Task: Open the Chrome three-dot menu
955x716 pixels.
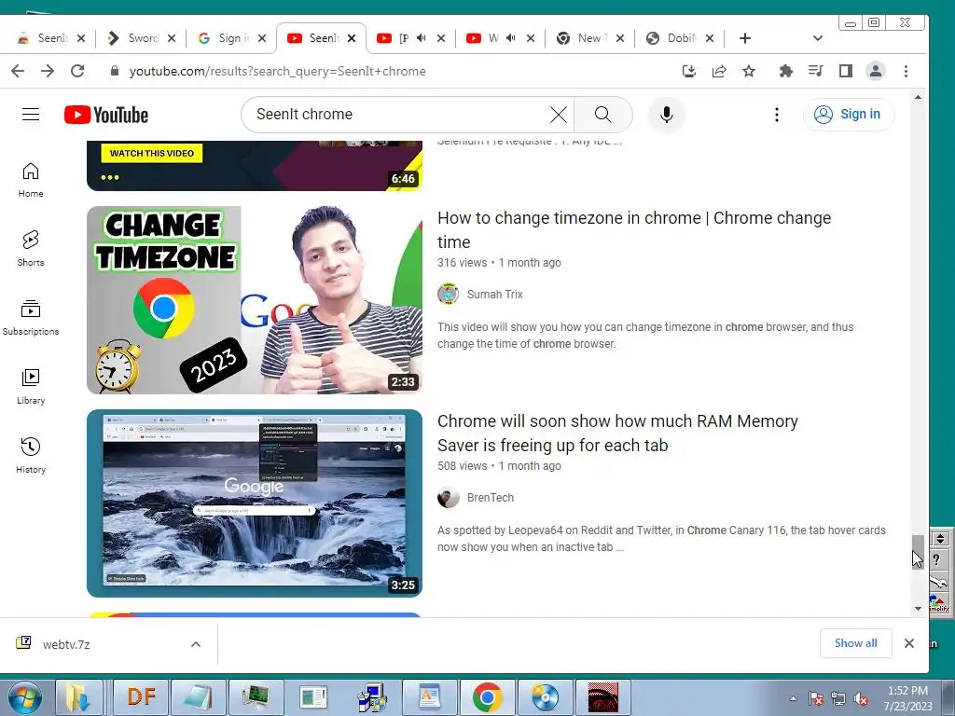Action: pyautogui.click(x=906, y=71)
